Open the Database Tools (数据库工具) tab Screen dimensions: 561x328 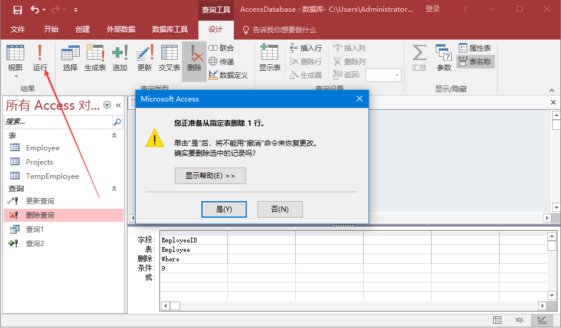170,29
